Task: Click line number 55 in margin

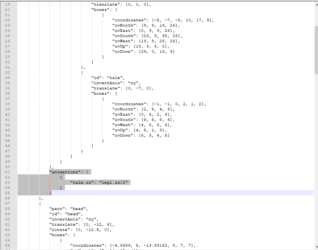Action: [7, 193]
